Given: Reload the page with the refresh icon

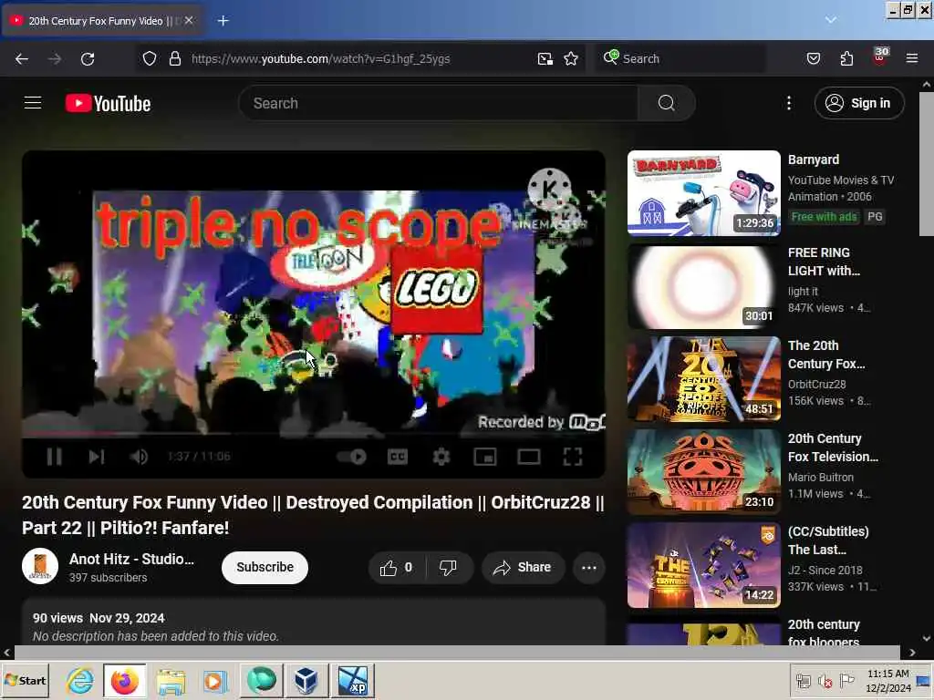Looking at the screenshot, I should [x=88, y=58].
